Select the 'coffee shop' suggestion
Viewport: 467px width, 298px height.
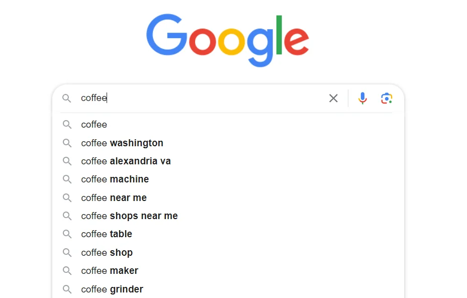click(x=107, y=252)
